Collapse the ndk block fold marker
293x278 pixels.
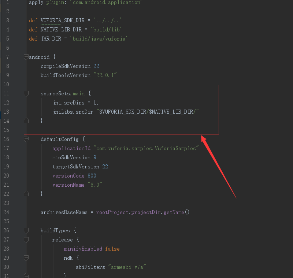[26, 258]
